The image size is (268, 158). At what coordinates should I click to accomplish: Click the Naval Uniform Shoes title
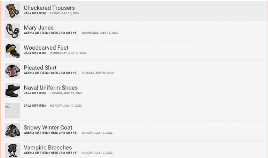pyautogui.click(x=50, y=88)
